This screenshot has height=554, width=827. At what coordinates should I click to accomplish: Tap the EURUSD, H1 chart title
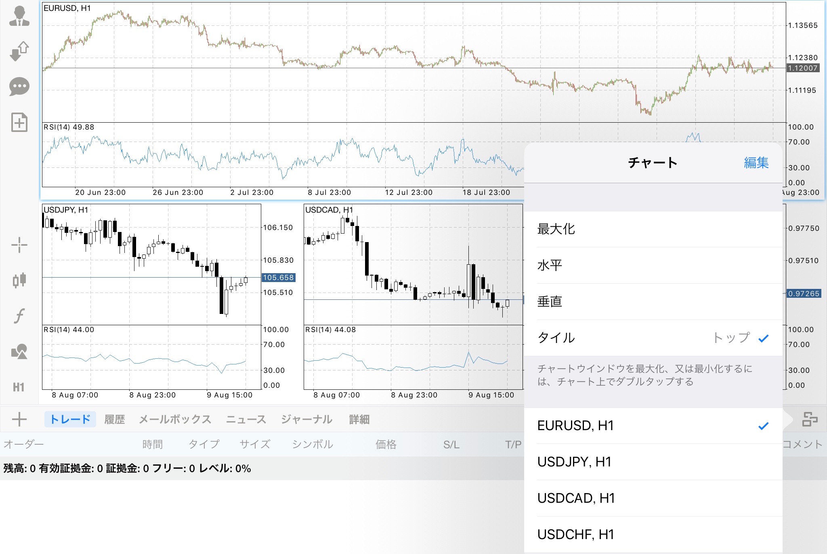67,8
